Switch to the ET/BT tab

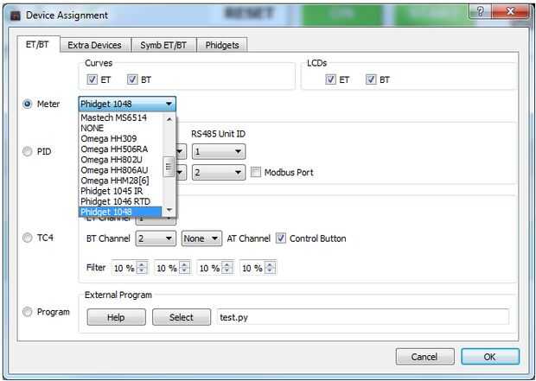[37, 44]
